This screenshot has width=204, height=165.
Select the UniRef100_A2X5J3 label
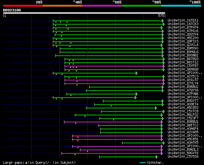183,76
